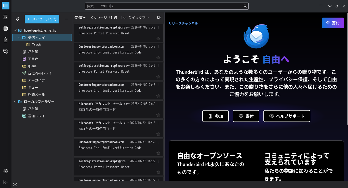The height and width of the screenshot is (188, 348).
Task: Star the Microsoft email dated 2025/12/05
Action: pos(158,115)
